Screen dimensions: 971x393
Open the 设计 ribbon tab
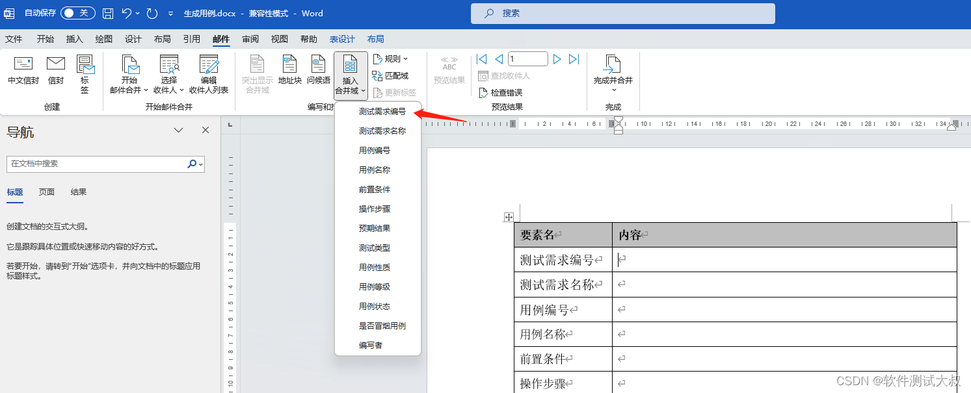tap(133, 39)
